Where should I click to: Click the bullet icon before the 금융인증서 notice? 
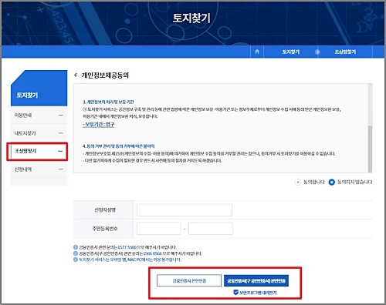(76, 247)
